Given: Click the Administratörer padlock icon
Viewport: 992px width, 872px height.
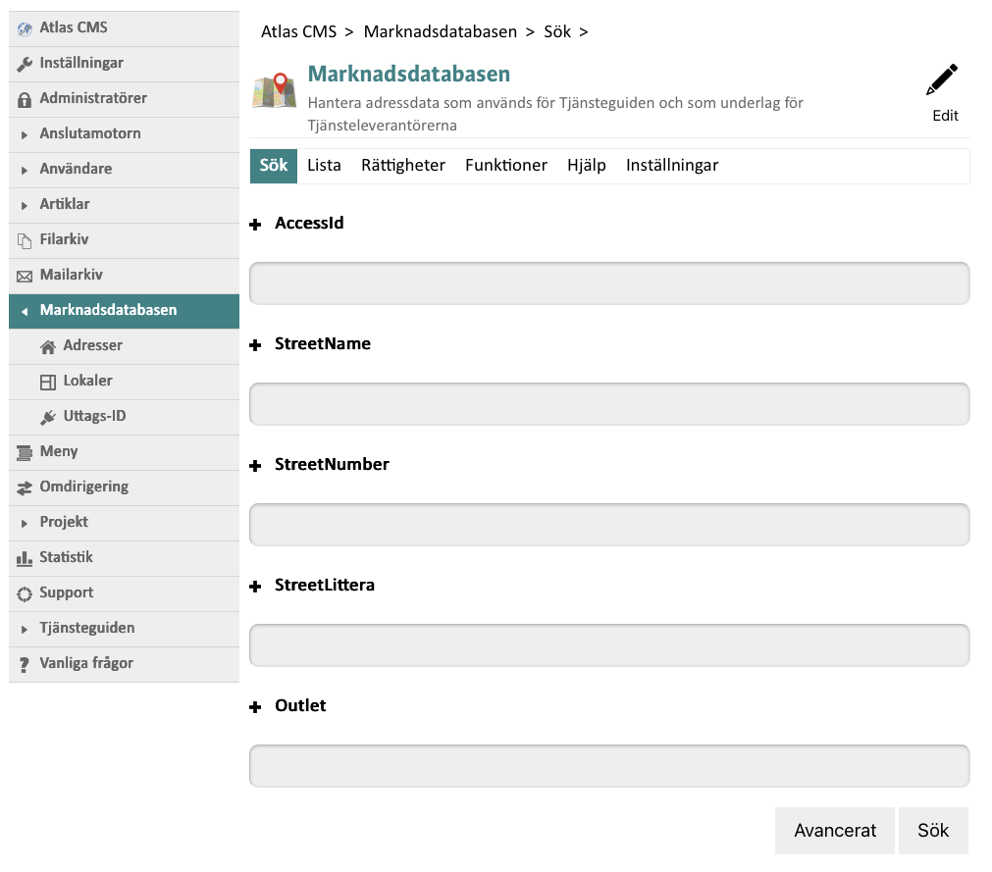Looking at the screenshot, I should (25, 99).
